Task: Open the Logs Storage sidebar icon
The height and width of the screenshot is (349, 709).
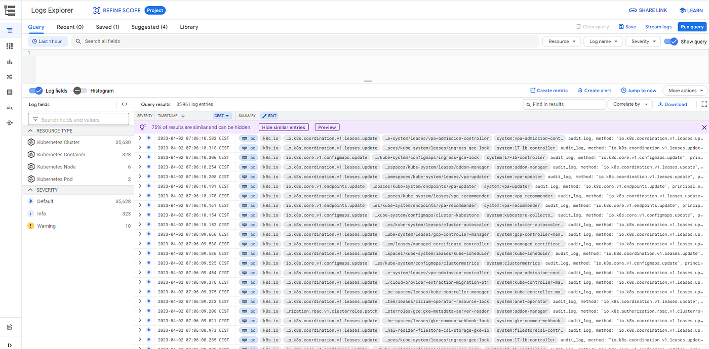Action: 10,92
